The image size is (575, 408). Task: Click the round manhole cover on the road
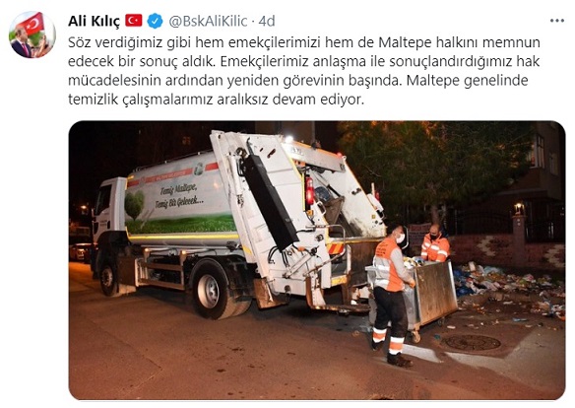click(473, 343)
